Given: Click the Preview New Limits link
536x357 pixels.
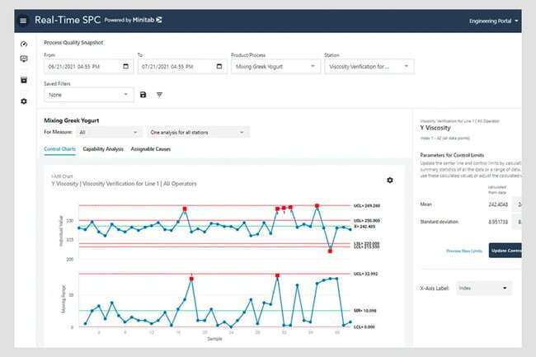Looking at the screenshot, I should [x=463, y=250].
